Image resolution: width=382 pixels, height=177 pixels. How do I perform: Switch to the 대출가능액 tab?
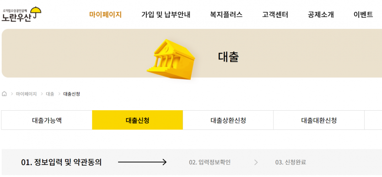tap(47, 120)
